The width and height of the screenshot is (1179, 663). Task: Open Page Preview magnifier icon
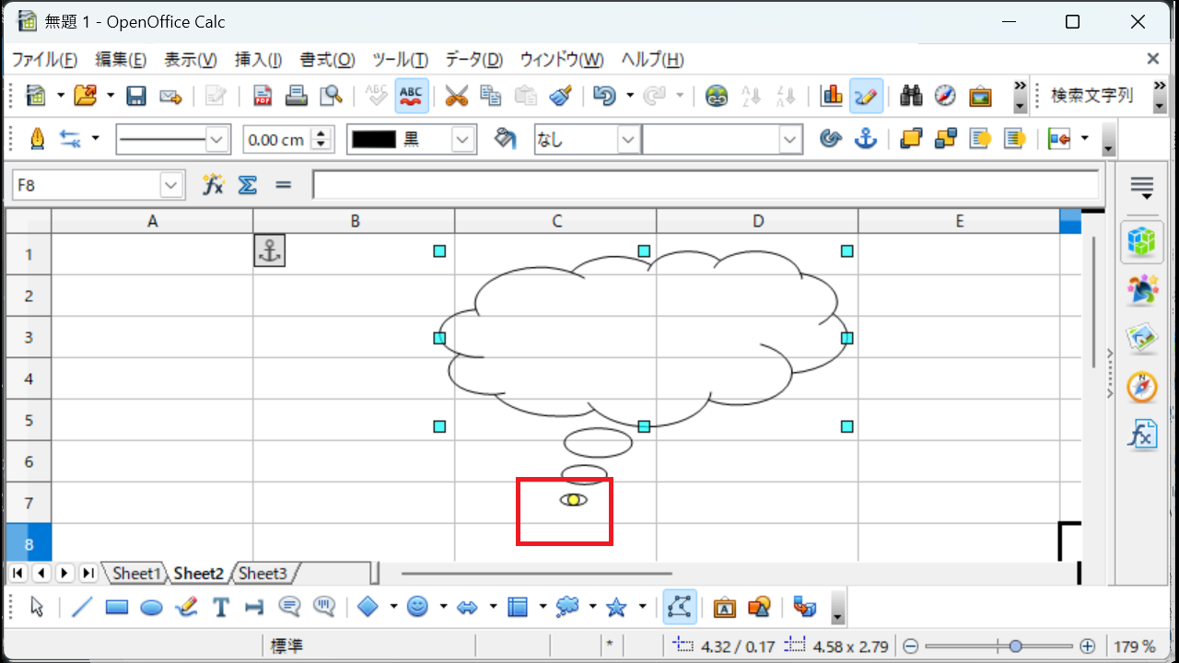tap(331, 95)
